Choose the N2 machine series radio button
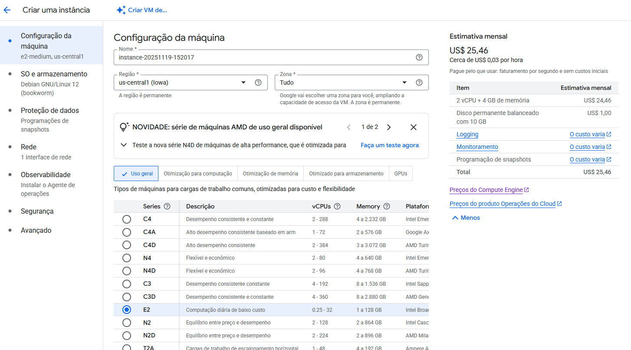This screenshot has height=350, width=631. [127, 323]
